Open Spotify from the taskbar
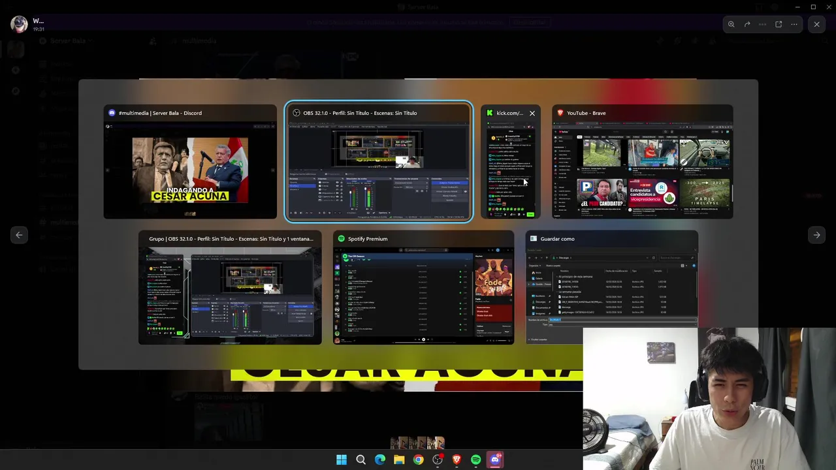 475,460
